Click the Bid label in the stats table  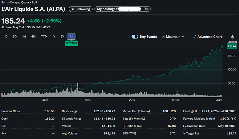click(x=4, y=126)
